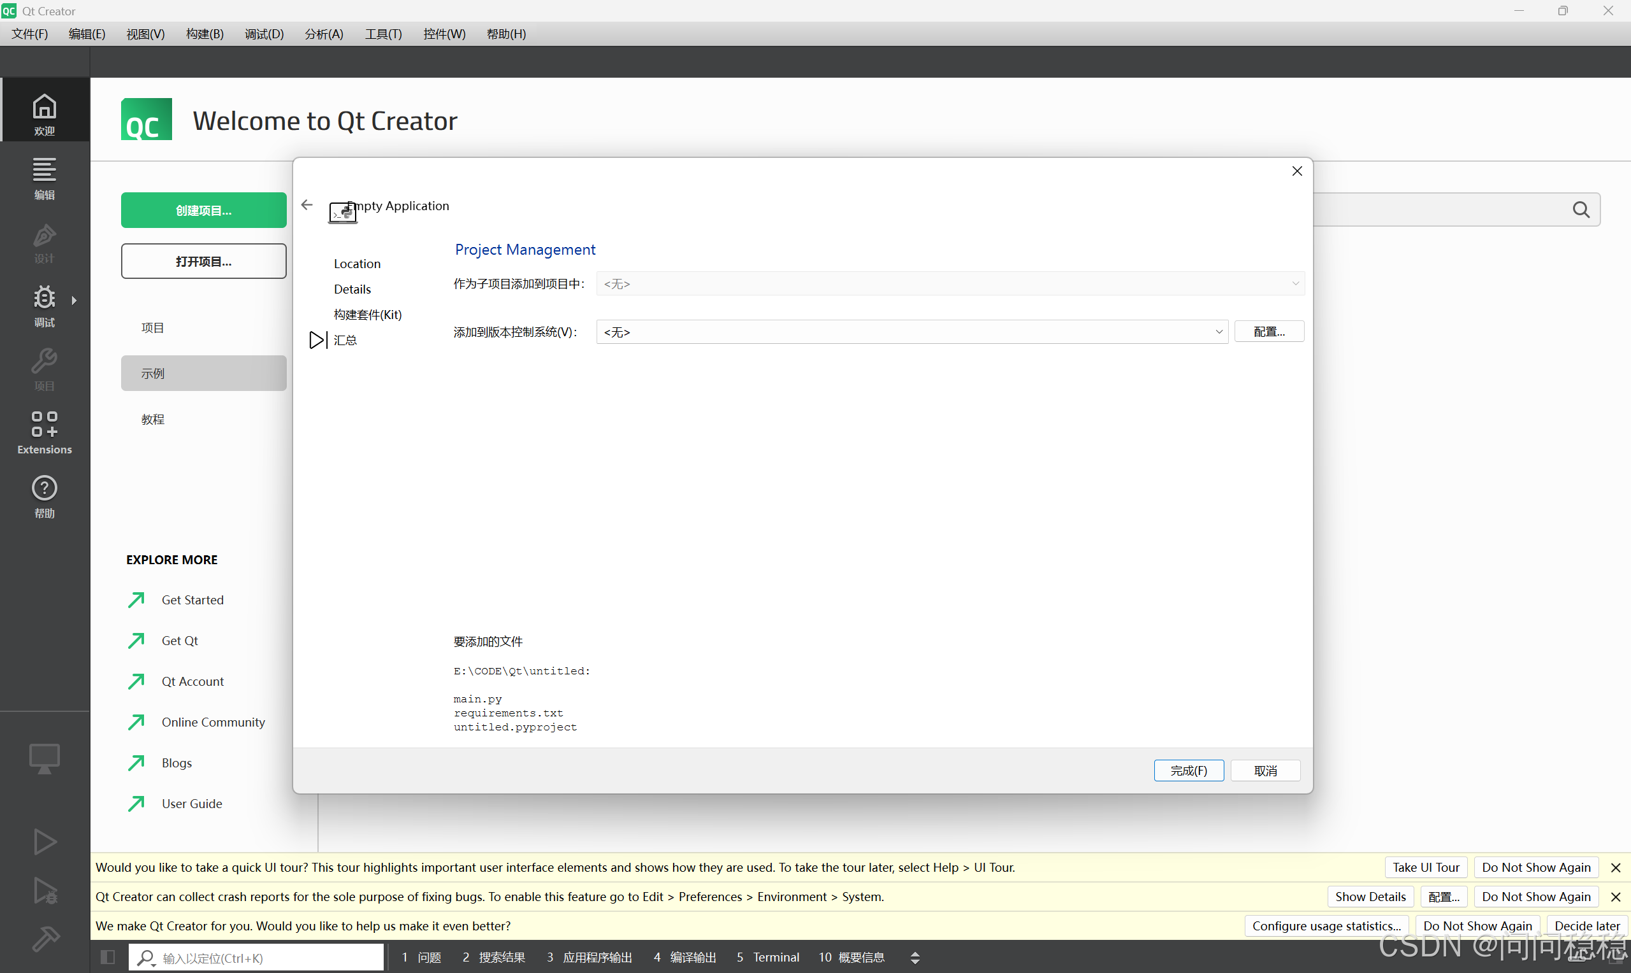The width and height of the screenshot is (1631, 973).
Task: Click the 完成(F) finish button
Action: point(1188,771)
